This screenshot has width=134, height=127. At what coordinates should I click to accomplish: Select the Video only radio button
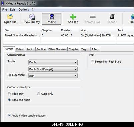[9, 94]
